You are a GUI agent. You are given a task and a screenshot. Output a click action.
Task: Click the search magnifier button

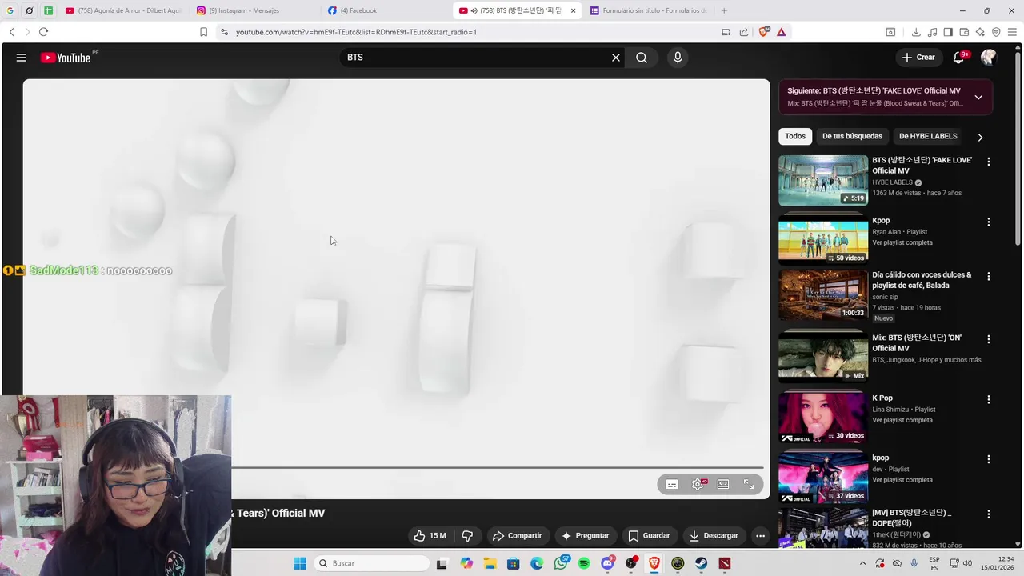click(x=642, y=58)
